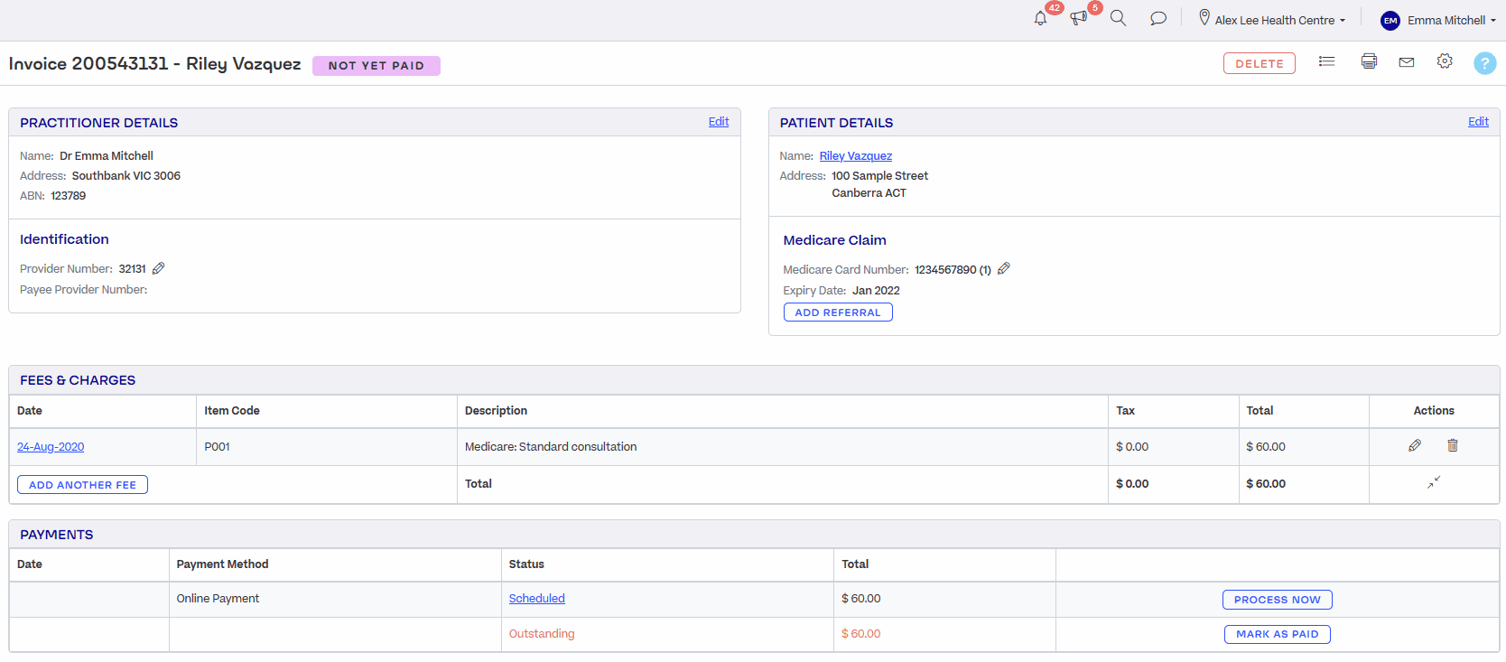Screen dimensions: 1506x662
Task: Click the Not Yet Paid status badge
Action: (x=376, y=66)
